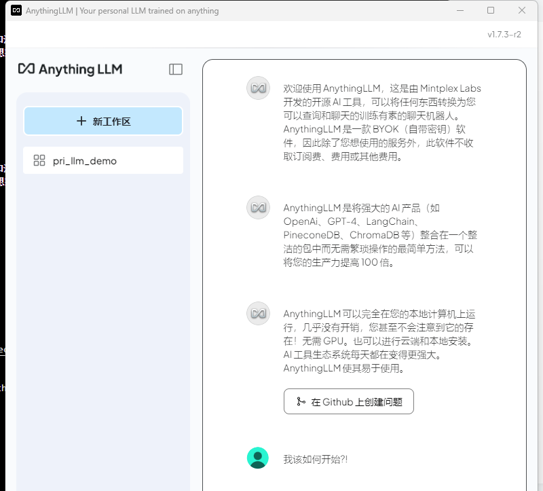543x491 pixels.
Task: Click the message mentioning PineconeDB and ChromaDB
Action: click(380, 235)
